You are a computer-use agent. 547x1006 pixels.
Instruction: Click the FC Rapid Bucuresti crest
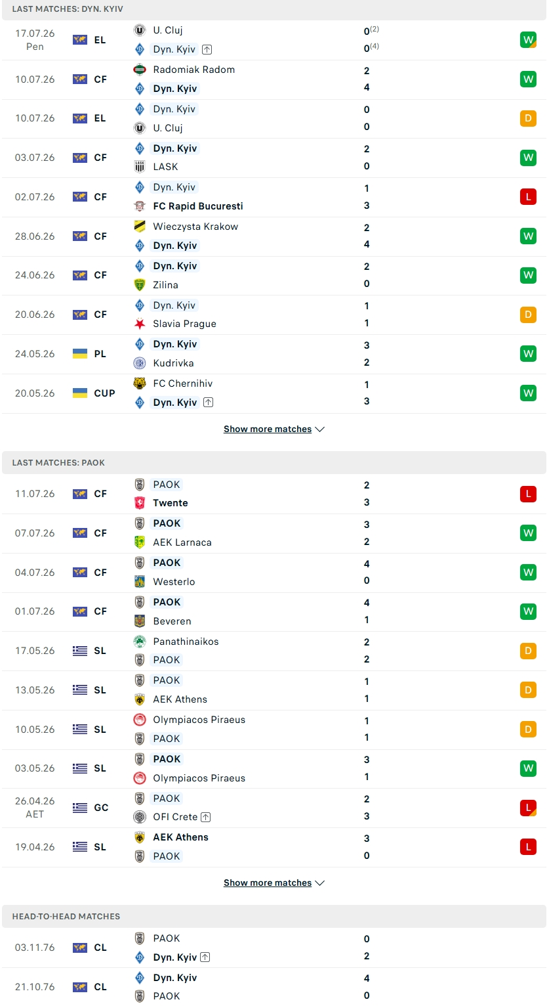click(x=140, y=206)
